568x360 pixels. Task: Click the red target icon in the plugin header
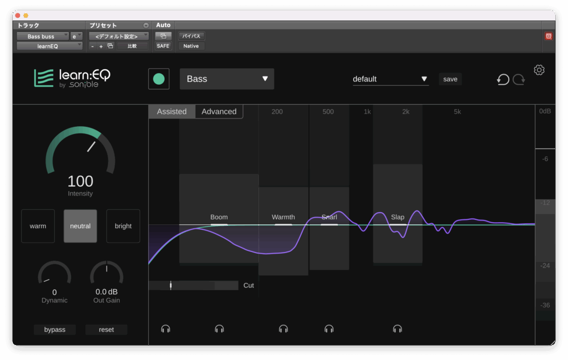pos(549,36)
